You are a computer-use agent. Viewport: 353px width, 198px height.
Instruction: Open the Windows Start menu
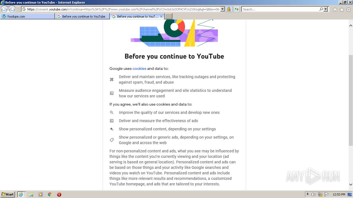(x=8, y=194)
